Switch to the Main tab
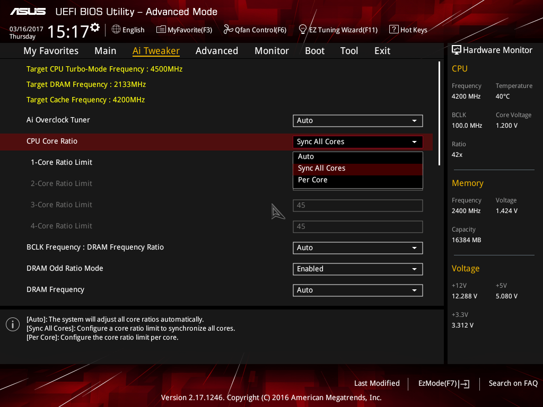The image size is (543, 407). click(106, 51)
